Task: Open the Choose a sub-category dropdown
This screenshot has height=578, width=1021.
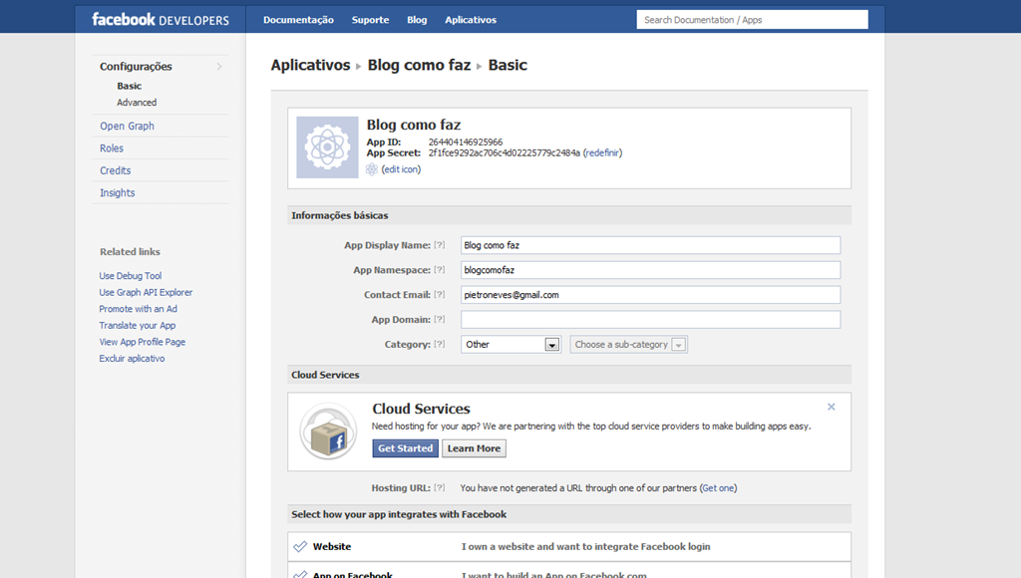Action: point(629,345)
